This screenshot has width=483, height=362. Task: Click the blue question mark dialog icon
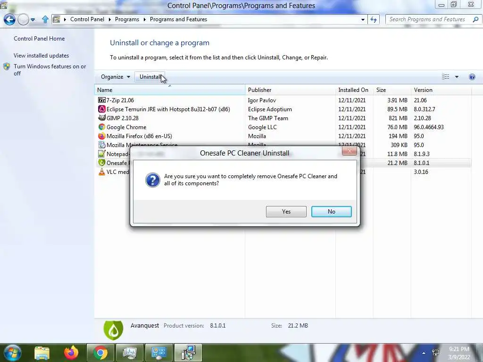(153, 180)
